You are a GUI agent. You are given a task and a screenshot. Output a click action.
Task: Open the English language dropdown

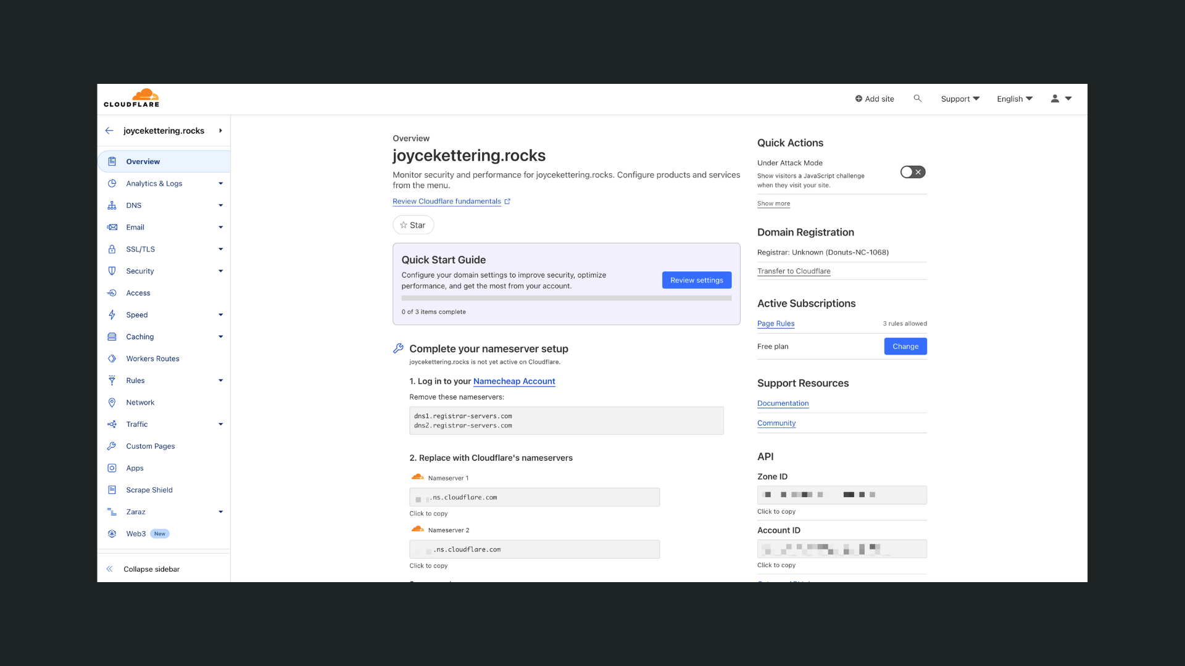coord(1014,99)
